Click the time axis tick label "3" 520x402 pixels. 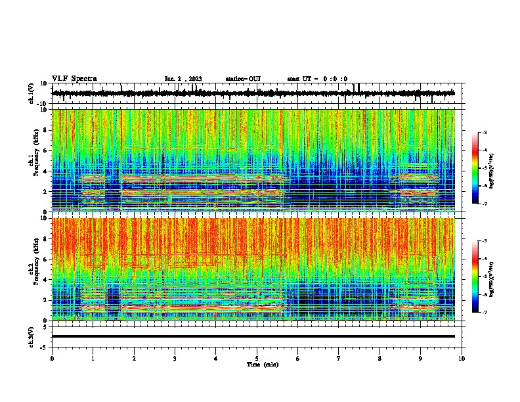pyautogui.click(x=175, y=359)
